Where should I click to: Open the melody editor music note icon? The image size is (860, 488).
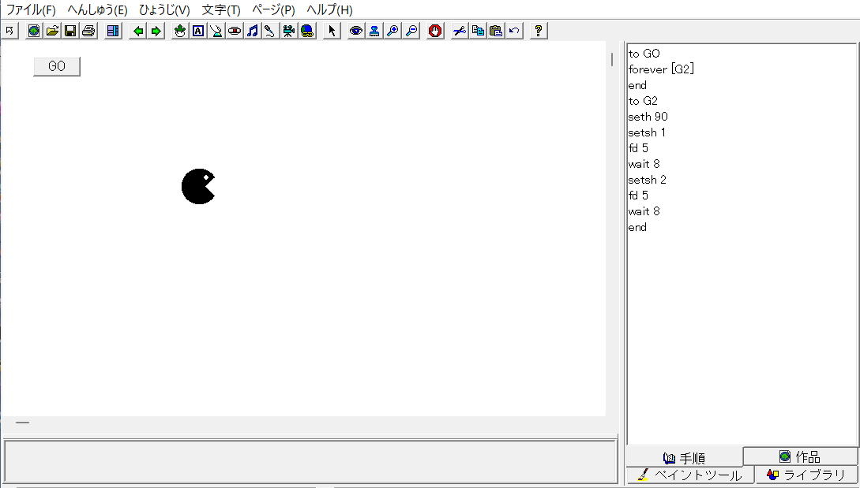[x=252, y=31]
